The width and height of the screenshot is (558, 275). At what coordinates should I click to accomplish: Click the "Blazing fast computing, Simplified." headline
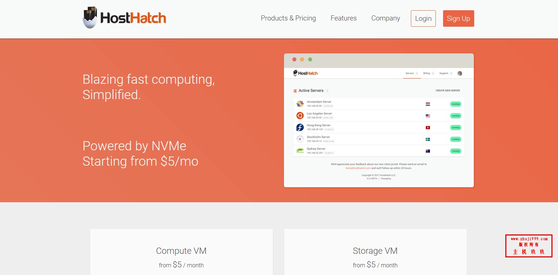pos(149,87)
